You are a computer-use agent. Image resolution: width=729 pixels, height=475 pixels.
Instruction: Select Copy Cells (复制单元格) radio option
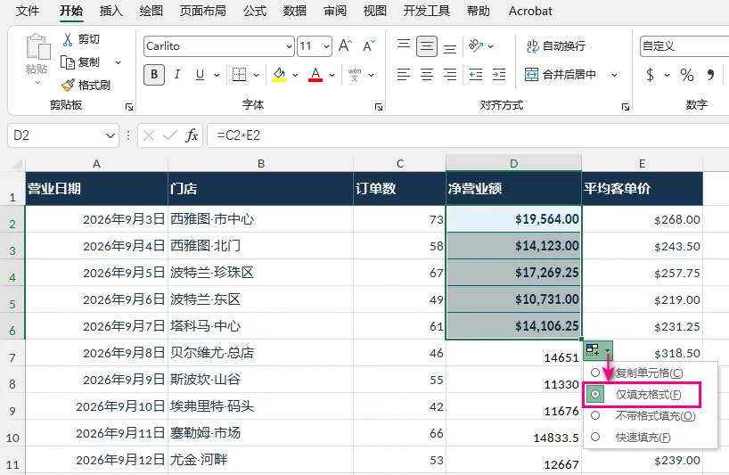pos(595,373)
